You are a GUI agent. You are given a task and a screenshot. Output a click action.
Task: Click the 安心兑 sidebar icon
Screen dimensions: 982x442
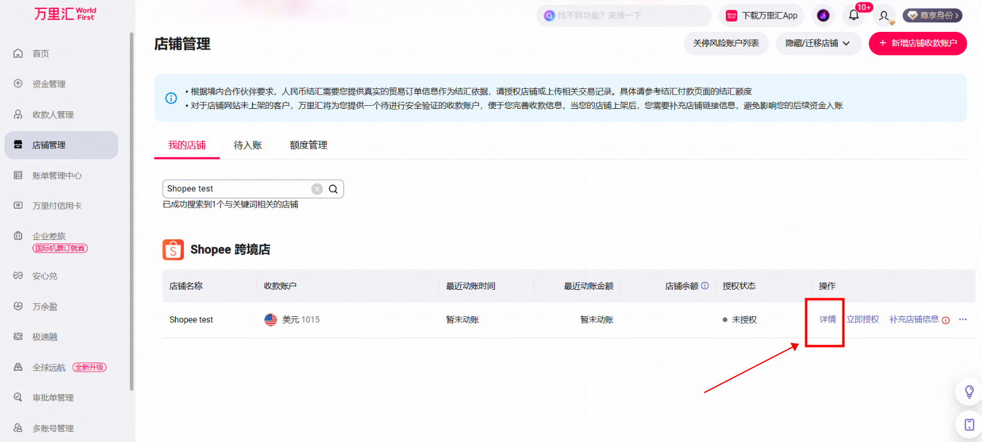(18, 276)
